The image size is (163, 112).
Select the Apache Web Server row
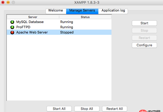[59, 32]
